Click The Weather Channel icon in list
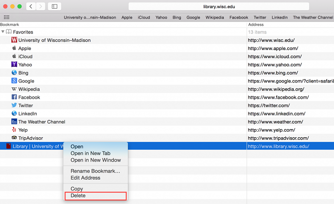This screenshot has width=334, height=204. (x=14, y=122)
